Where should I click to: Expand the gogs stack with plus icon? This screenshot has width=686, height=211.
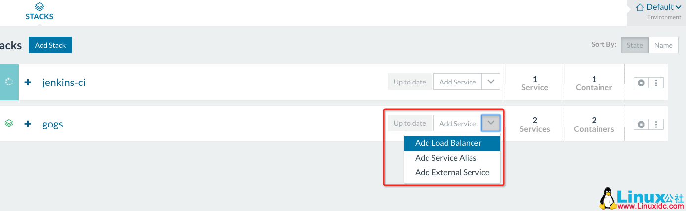coord(28,124)
